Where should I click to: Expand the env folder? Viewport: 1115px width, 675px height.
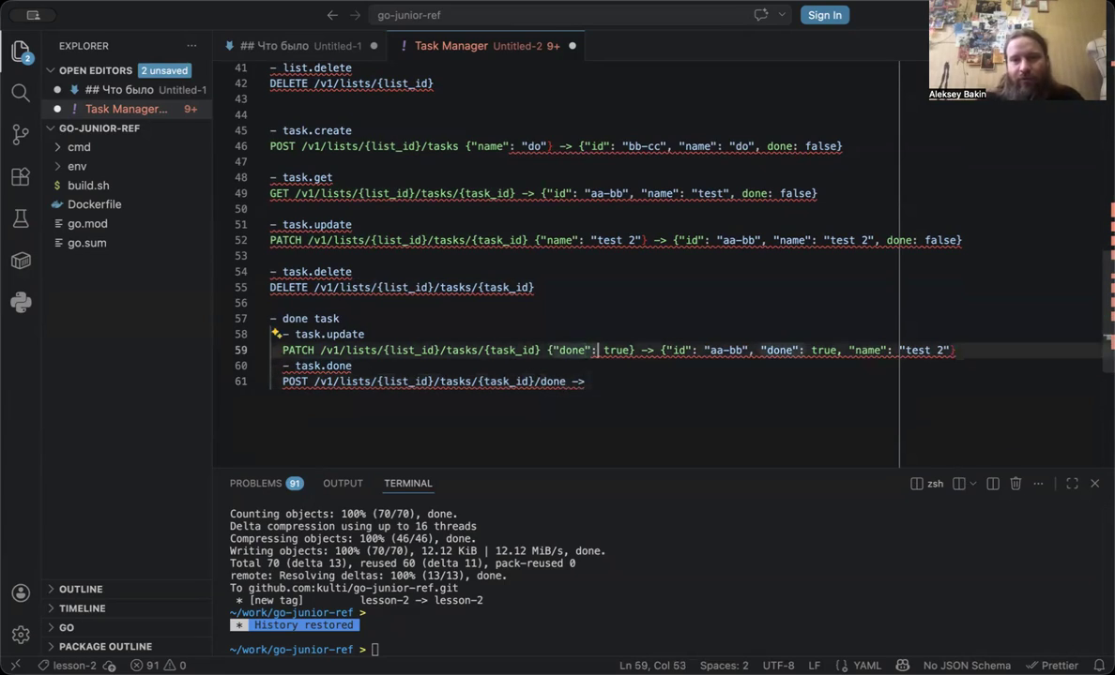point(77,166)
